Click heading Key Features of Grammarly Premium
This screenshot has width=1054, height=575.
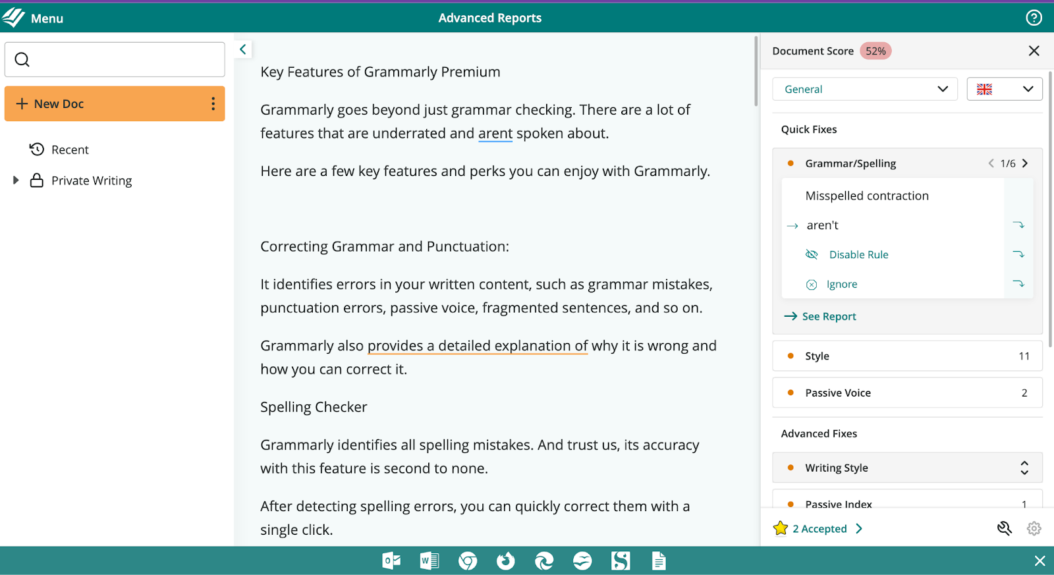(x=380, y=72)
